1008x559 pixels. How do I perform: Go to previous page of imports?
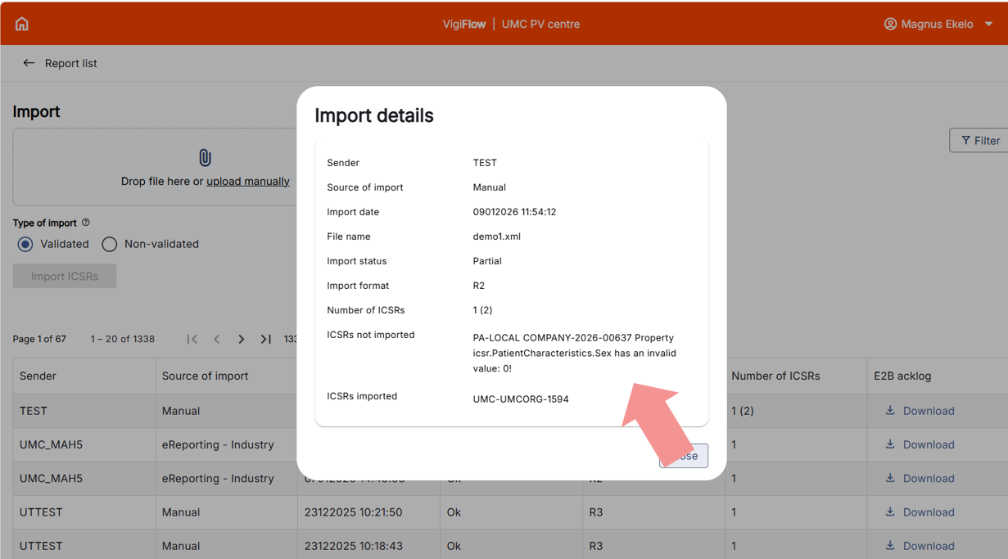click(217, 339)
